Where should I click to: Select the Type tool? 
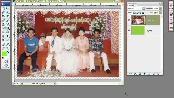click(7, 36)
